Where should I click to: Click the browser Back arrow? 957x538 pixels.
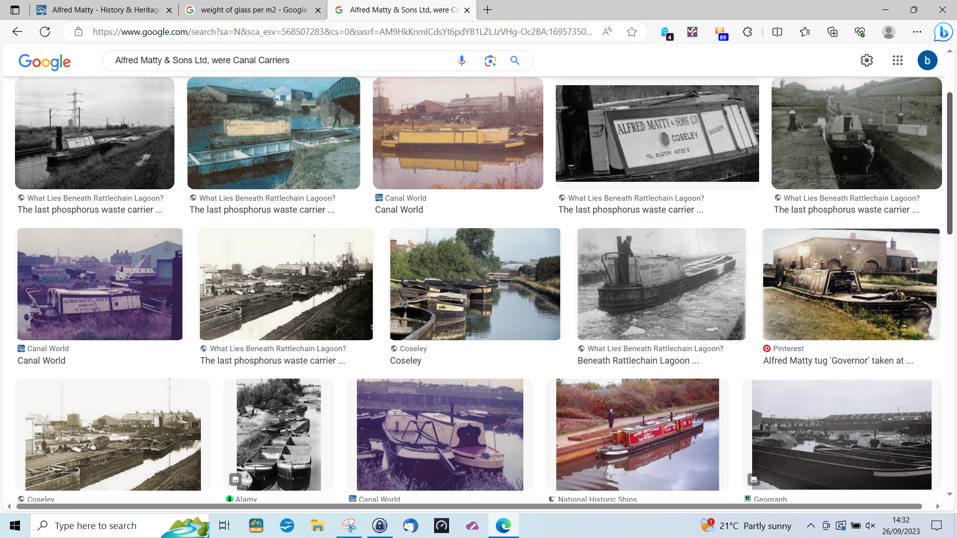coord(17,32)
